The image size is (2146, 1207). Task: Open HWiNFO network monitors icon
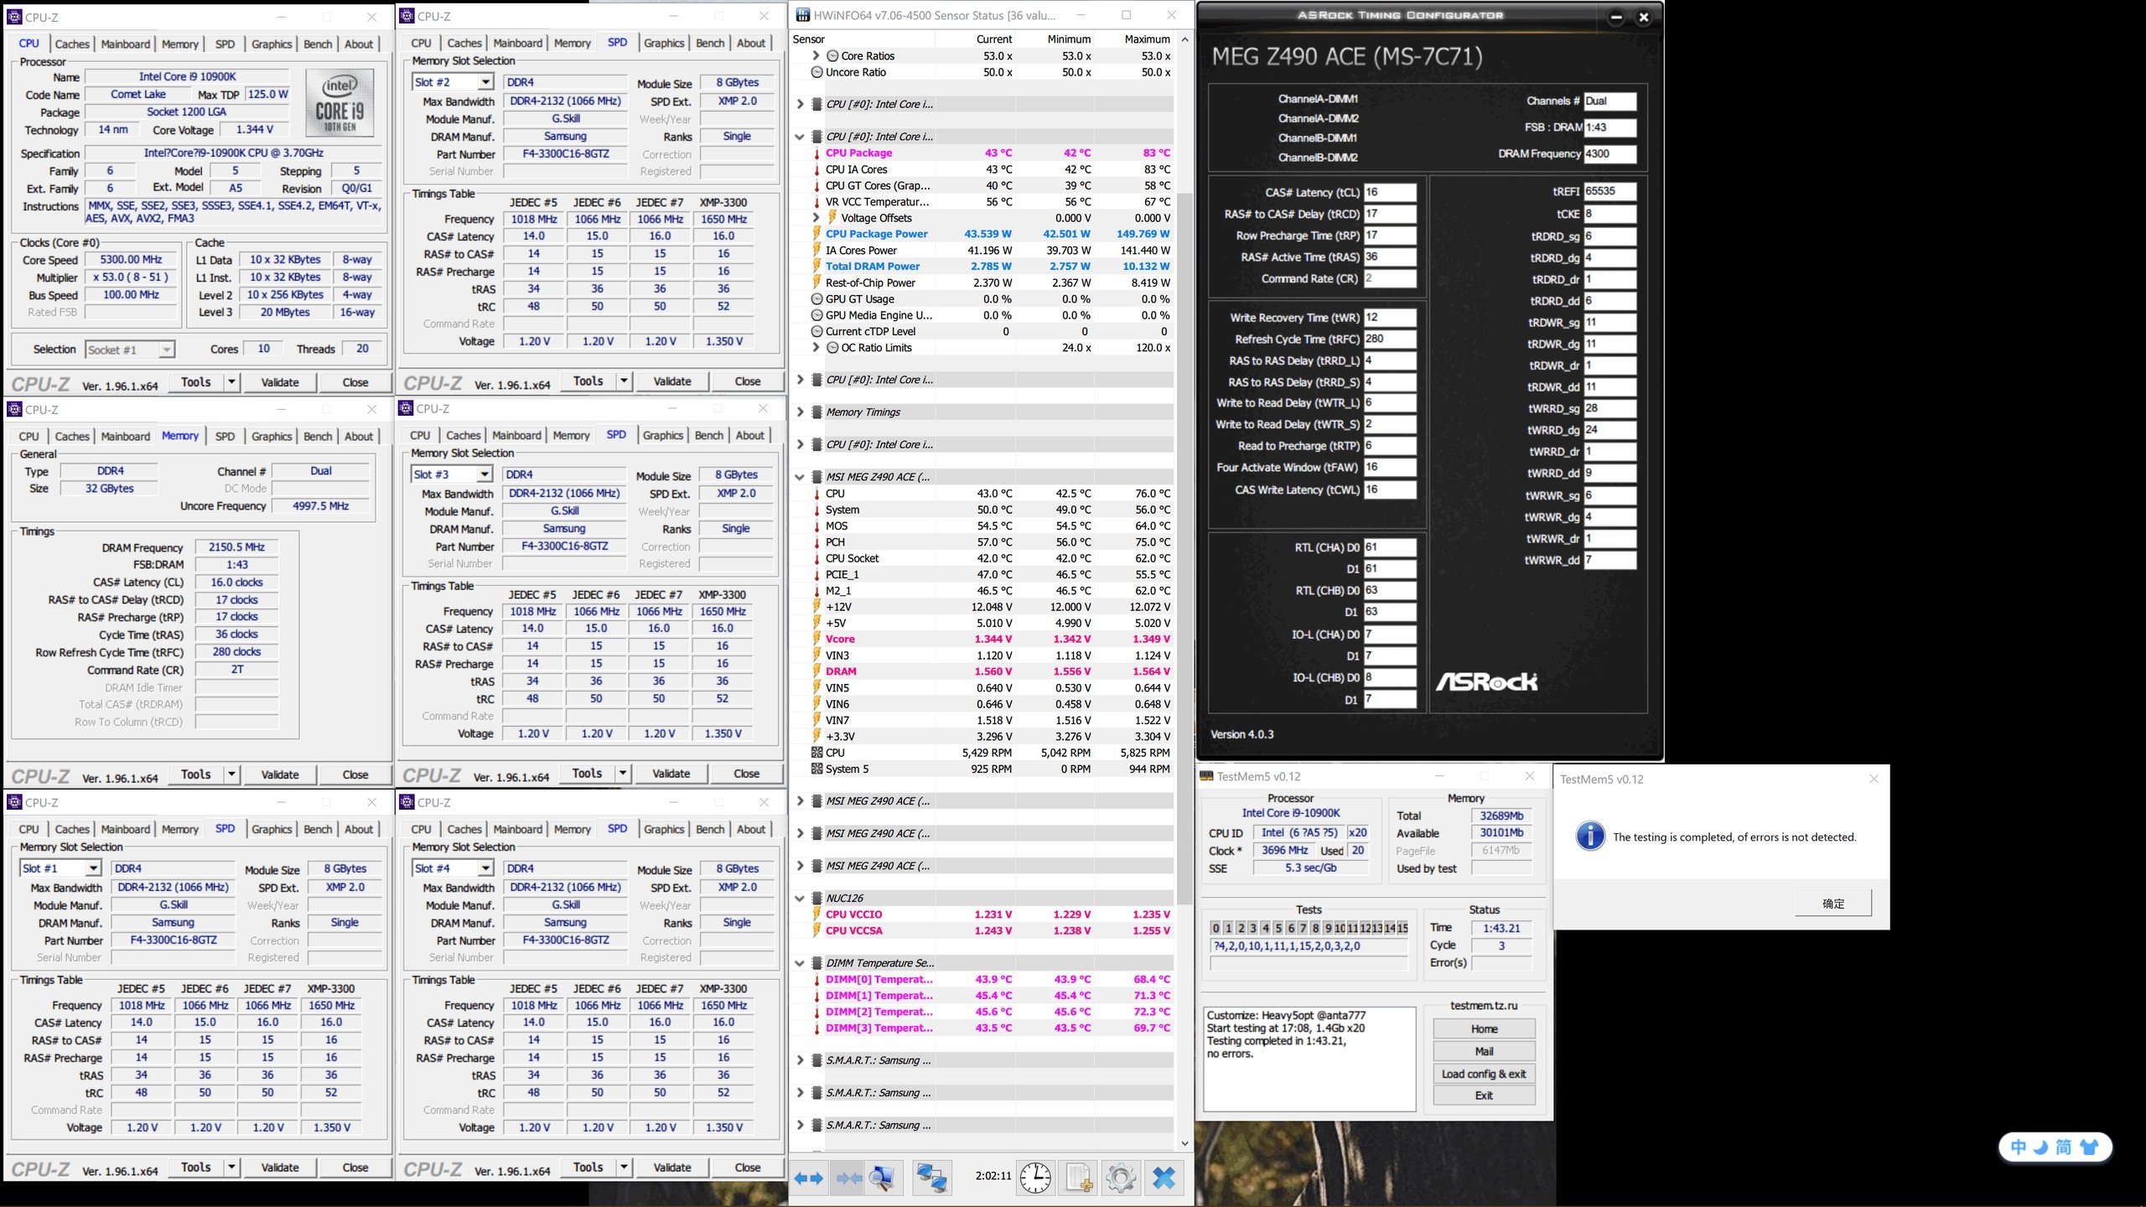[x=930, y=1178]
